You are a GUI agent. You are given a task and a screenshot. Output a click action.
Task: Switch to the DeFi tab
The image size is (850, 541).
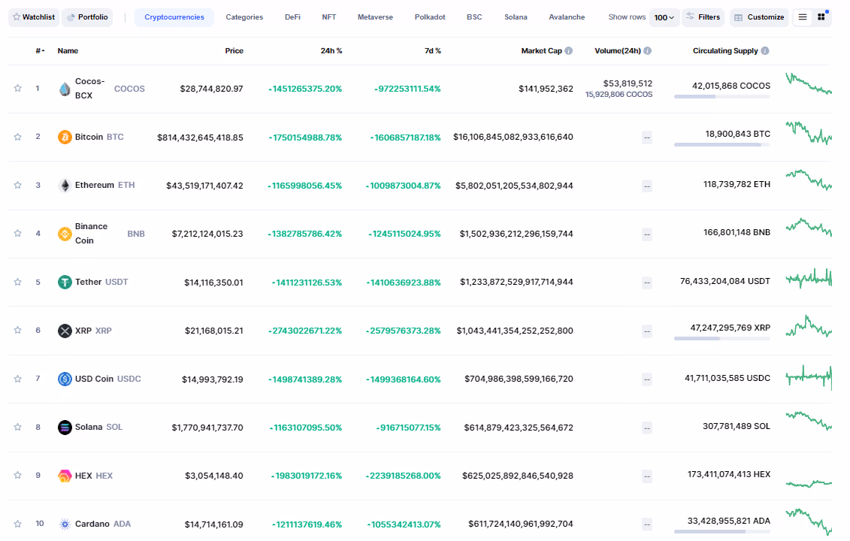pos(293,17)
